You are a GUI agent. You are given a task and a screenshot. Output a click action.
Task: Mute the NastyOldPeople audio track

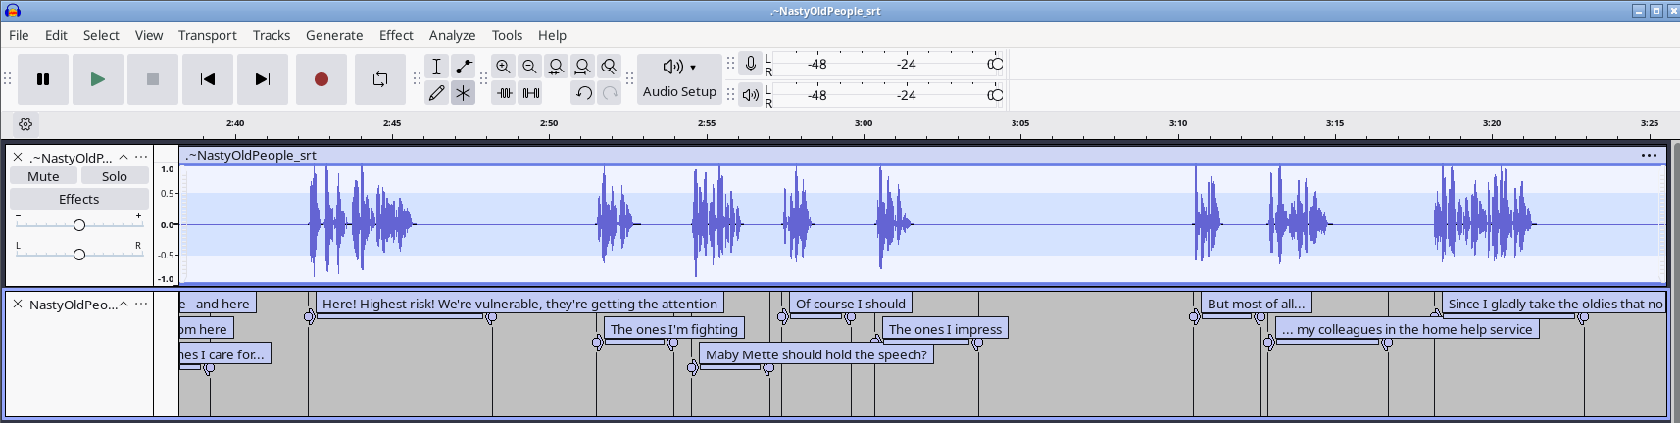pyautogui.click(x=43, y=176)
